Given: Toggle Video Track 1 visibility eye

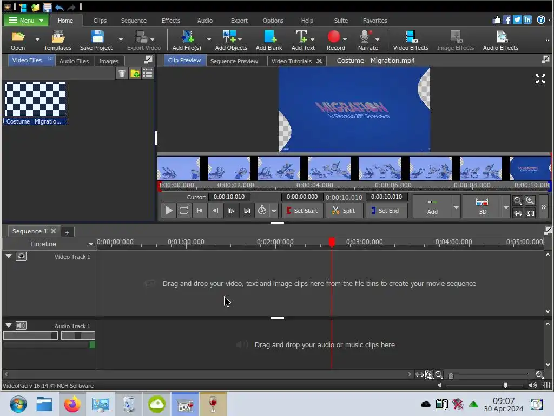Looking at the screenshot, I should coord(21,256).
